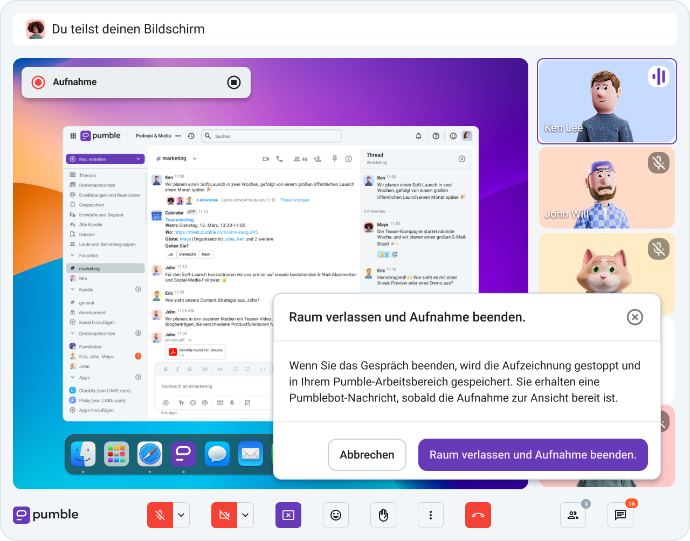Open Direktnachrichten in the sidebar
The width and height of the screenshot is (690, 541).
pyautogui.click(x=97, y=185)
